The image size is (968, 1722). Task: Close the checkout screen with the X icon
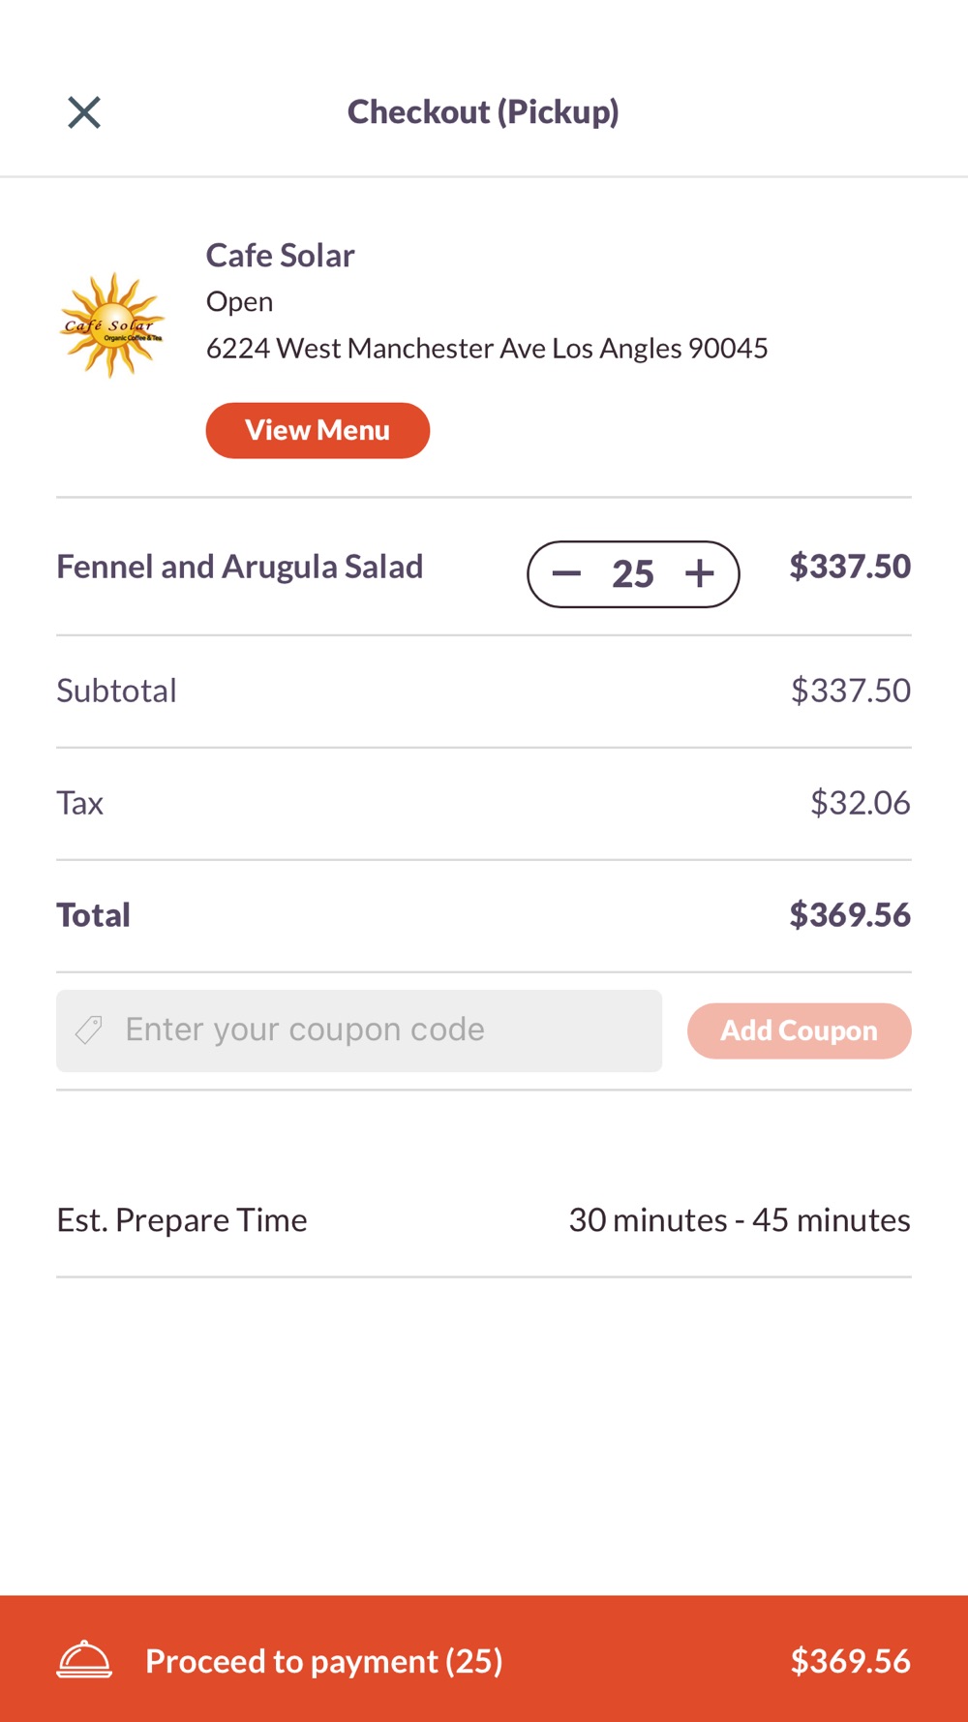(x=84, y=112)
